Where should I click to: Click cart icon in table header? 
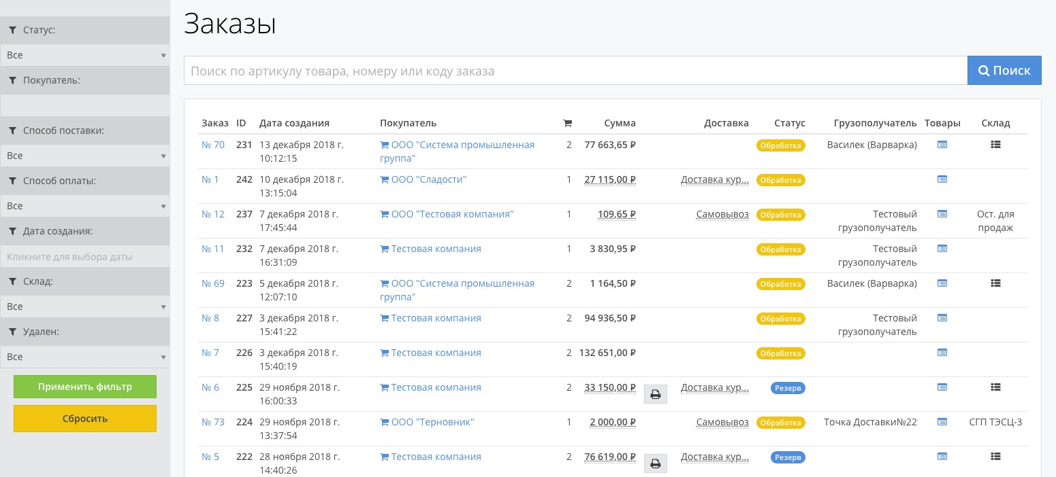(567, 124)
